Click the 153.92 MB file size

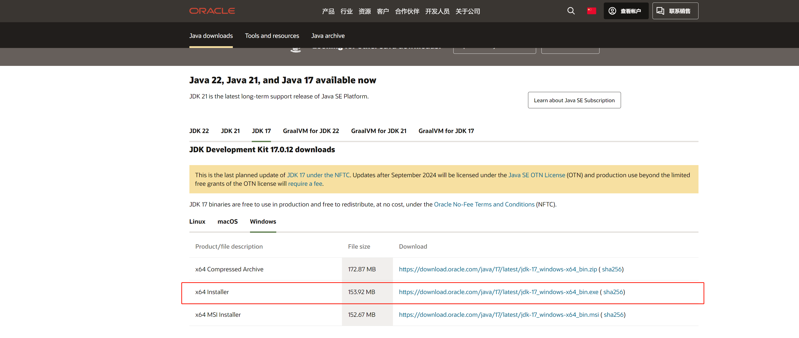click(361, 292)
